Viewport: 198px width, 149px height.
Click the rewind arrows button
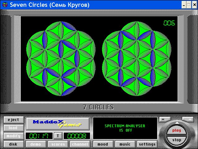click(165, 119)
